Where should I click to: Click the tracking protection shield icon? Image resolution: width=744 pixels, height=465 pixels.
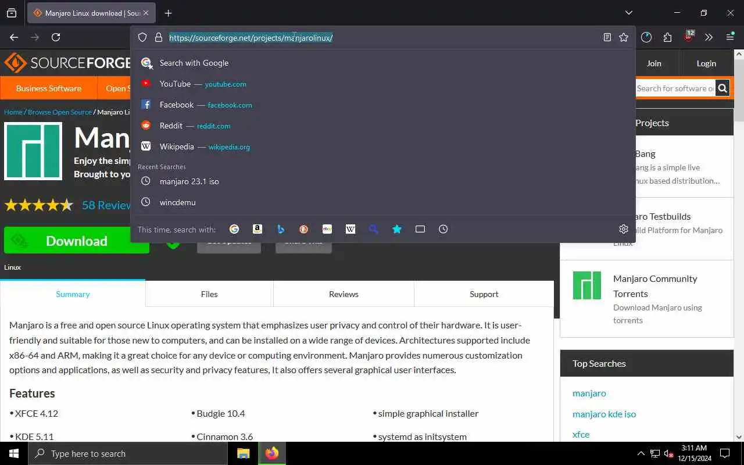pos(142,37)
